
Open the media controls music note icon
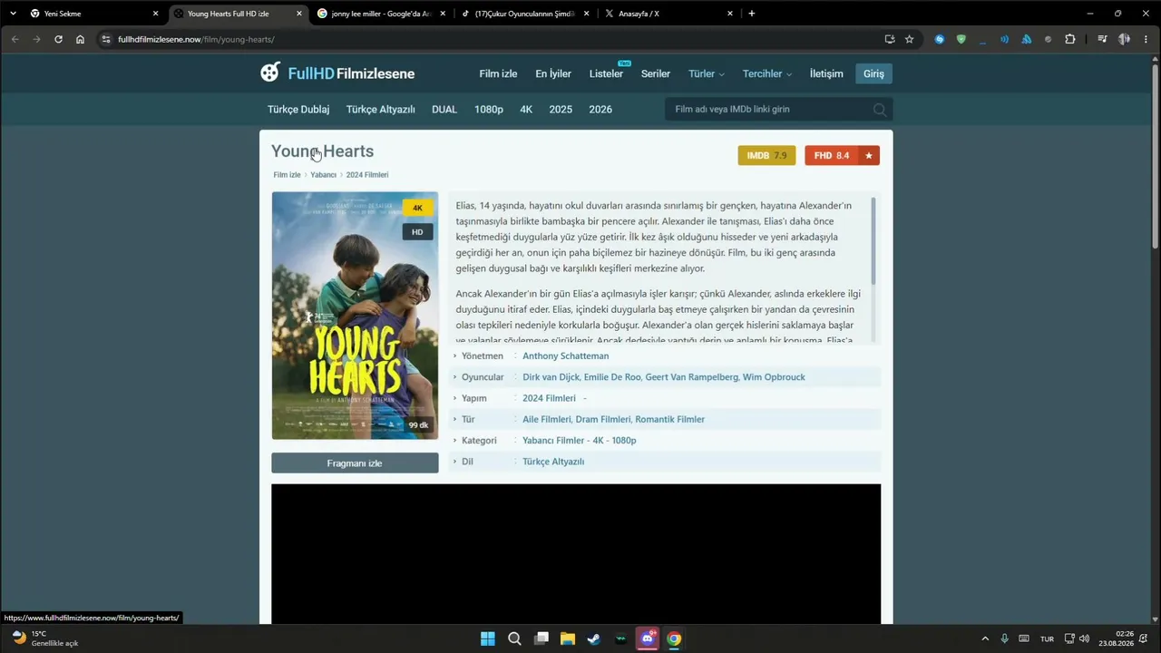tap(1102, 39)
